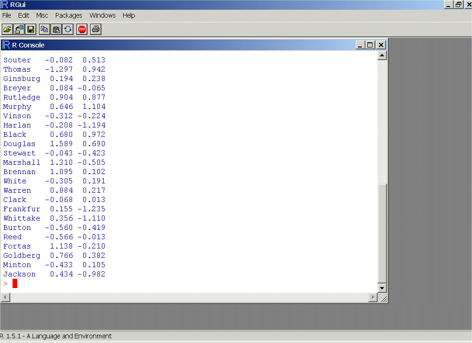Viewport: 472px width, 343px height.
Task: Click the console vertical scrollbar up arrow
Action: [x=382, y=56]
